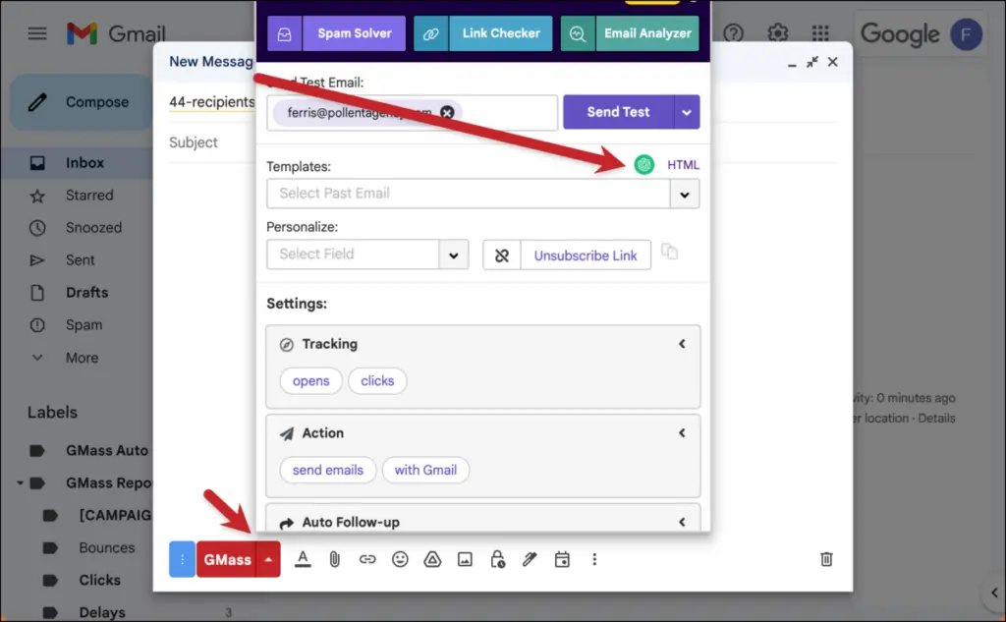Toggle the opens tracking pill

310,381
